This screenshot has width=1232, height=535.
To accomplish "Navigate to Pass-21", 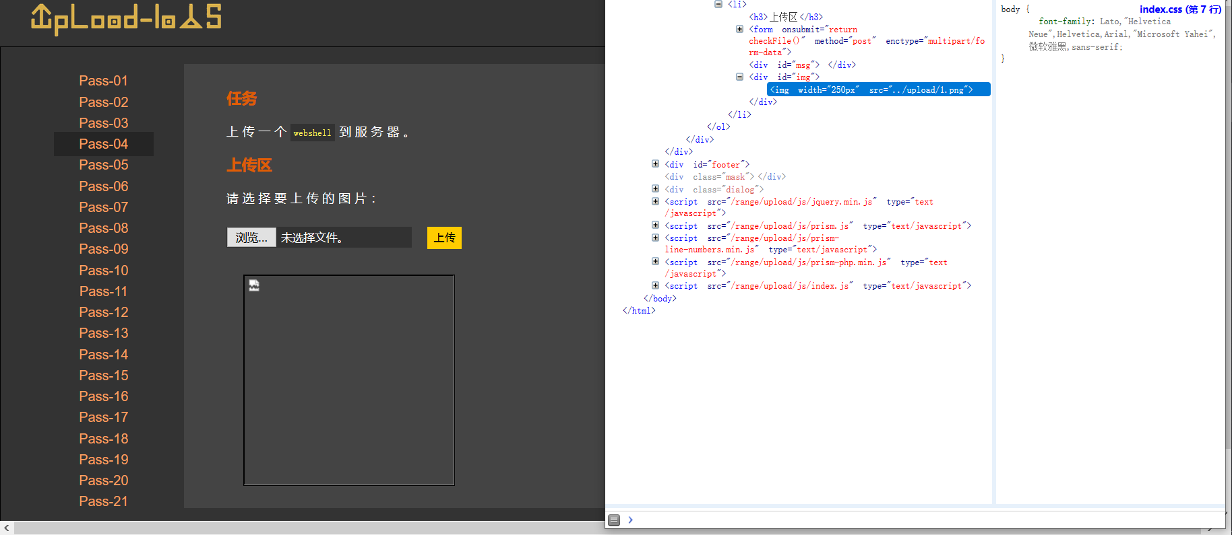I will point(104,501).
